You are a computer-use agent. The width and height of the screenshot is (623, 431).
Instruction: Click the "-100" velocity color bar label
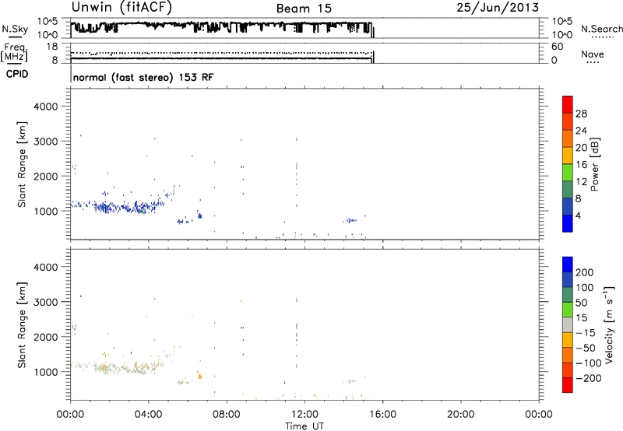(x=589, y=363)
